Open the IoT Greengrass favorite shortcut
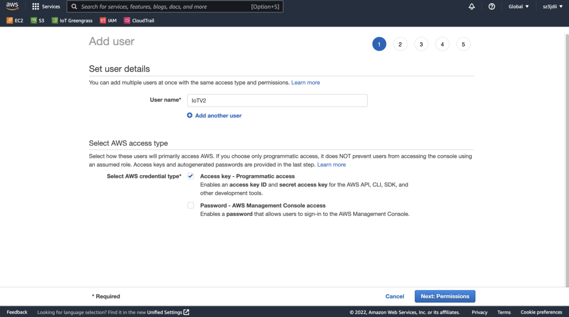 pos(72,20)
